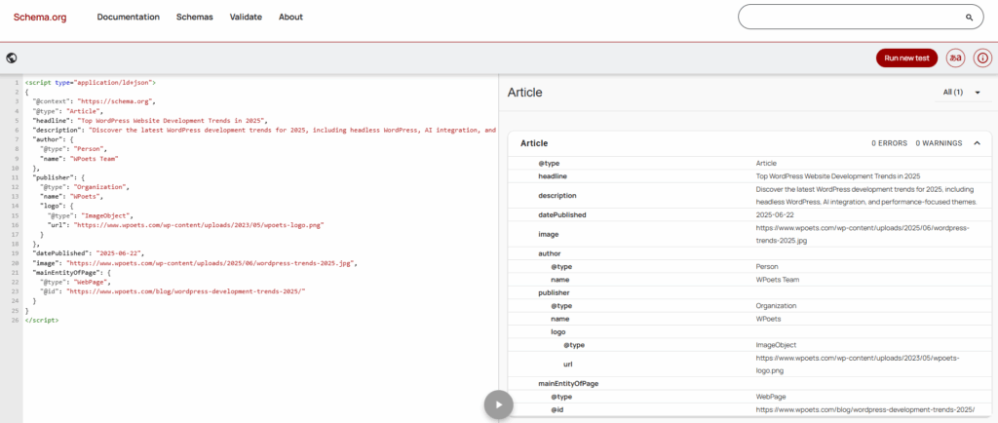Screen dimensions: 998x423
Task: Run the validation play button
Action: 498,404
